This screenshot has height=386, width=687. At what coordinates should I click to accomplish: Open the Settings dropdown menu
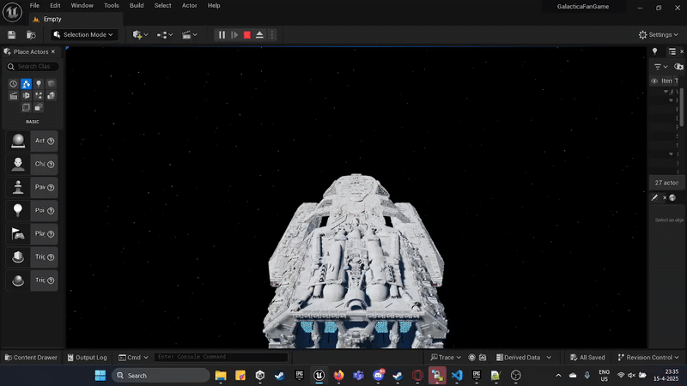click(659, 35)
